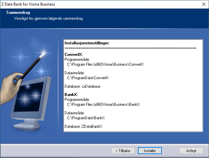Screen dimensions: 209x158
Task: Click the magic wand in the wizard image
Action: click(33, 65)
